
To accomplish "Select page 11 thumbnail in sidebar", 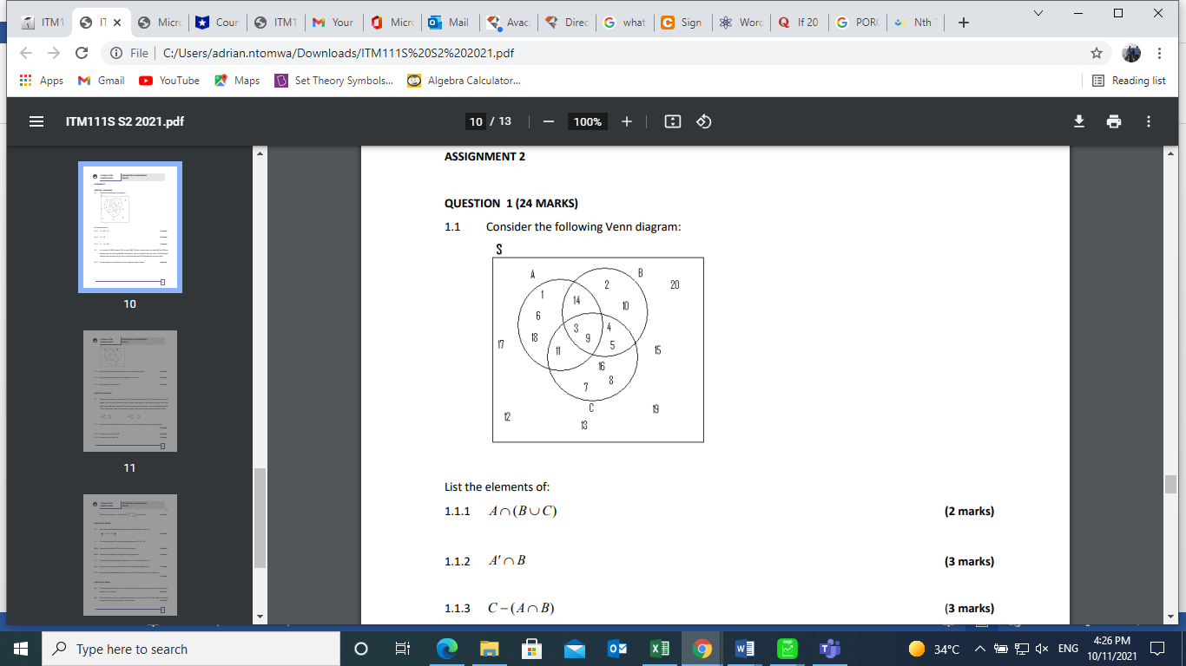I will pos(130,391).
